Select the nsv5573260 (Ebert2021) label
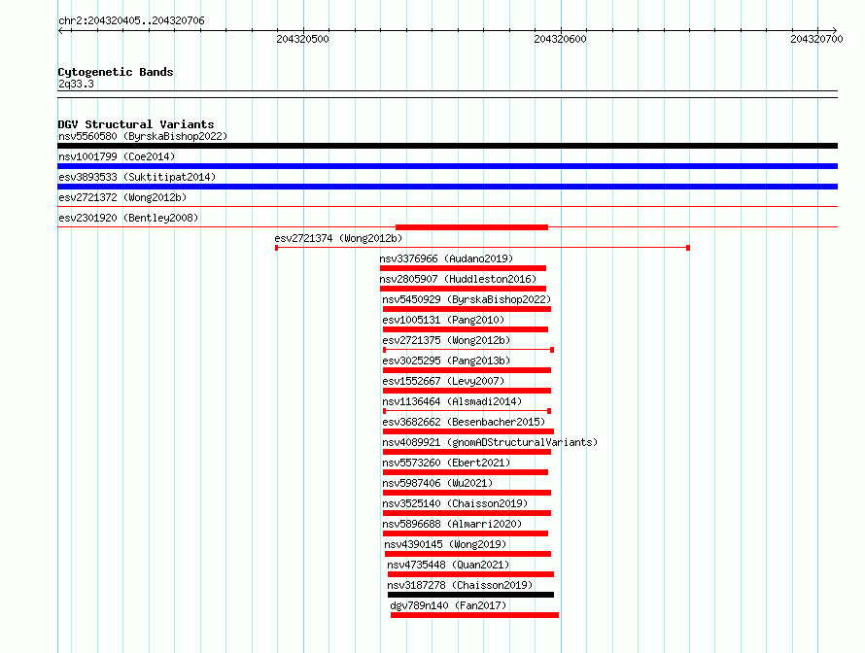Image resolution: width=865 pixels, height=653 pixels. click(x=446, y=463)
